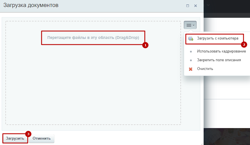Click the Drag&Drop file area text
Image resolution: width=250 pixels, height=145 pixels.
pyautogui.click(x=93, y=38)
